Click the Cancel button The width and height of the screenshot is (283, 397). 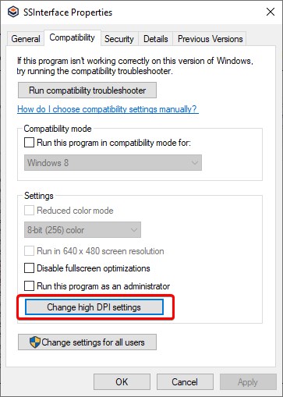[185, 381]
